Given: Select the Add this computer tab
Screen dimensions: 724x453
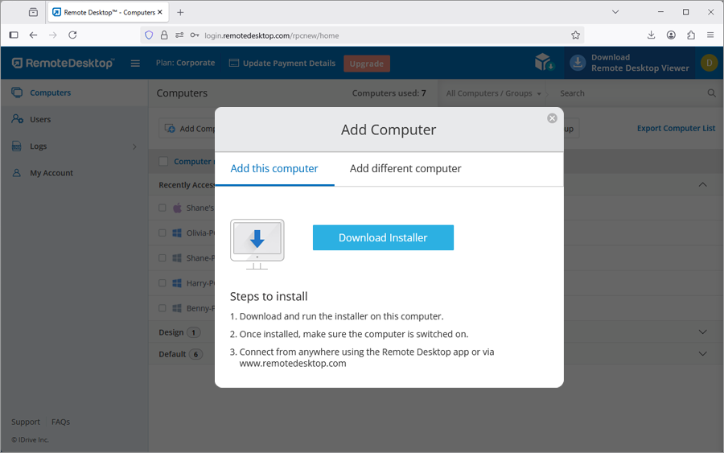Looking at the screenshot, I should 274,169.
